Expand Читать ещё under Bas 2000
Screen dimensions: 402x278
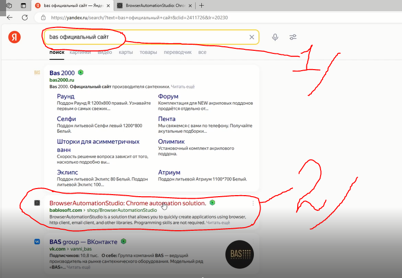tap(183, 86)
